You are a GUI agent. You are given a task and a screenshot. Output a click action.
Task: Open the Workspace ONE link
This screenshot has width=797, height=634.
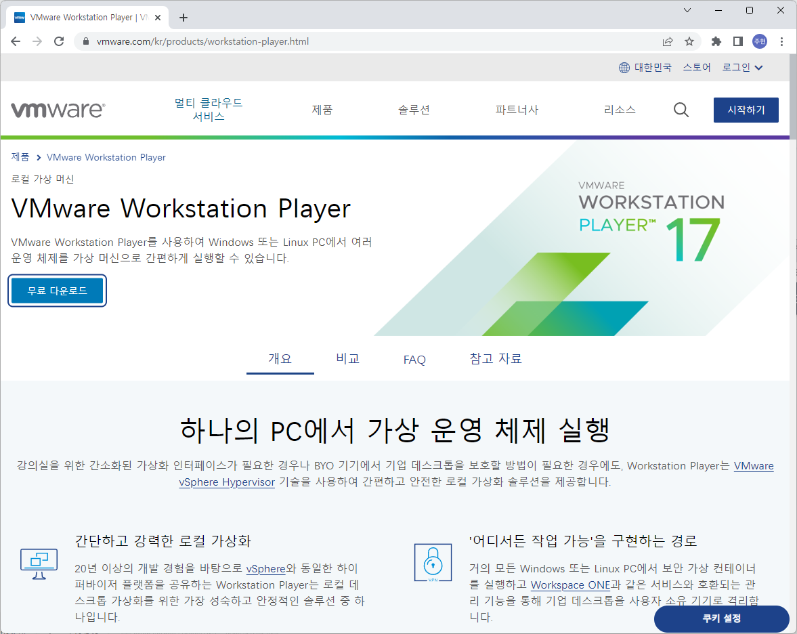(x=570, y=585)
